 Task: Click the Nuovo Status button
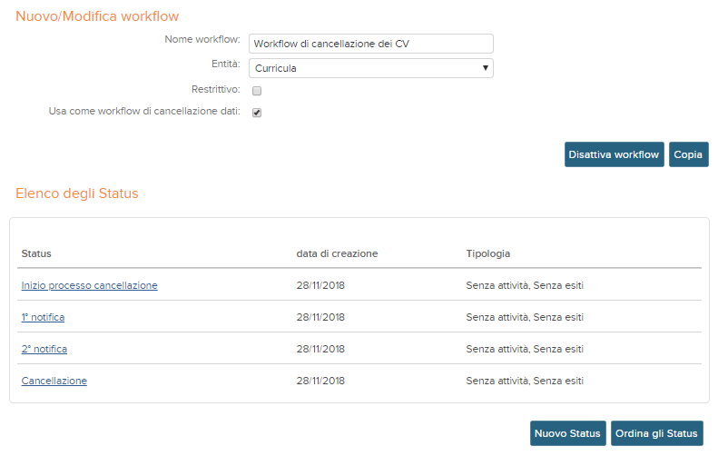568,433
